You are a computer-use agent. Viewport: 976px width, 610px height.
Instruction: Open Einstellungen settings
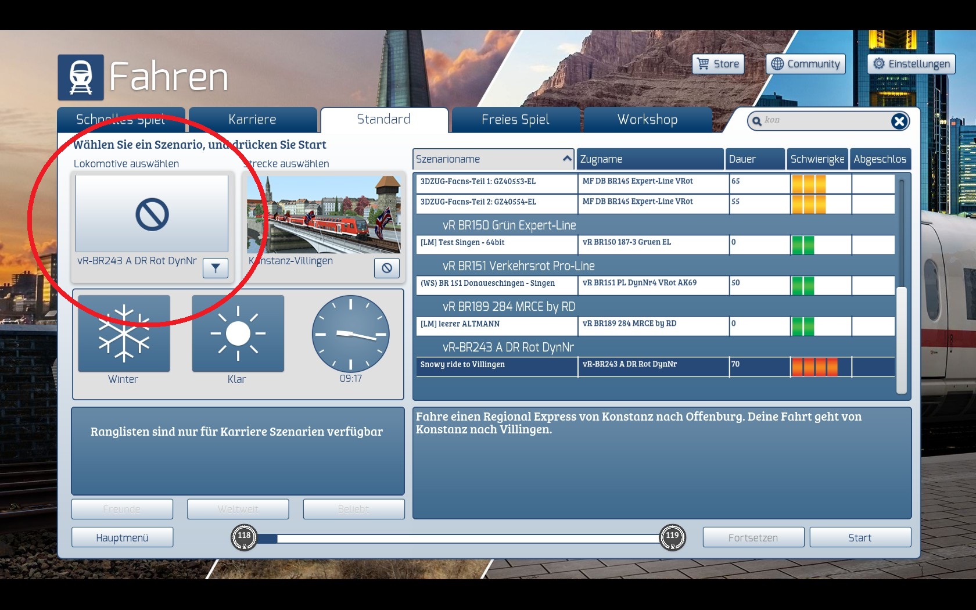(911, 64)
